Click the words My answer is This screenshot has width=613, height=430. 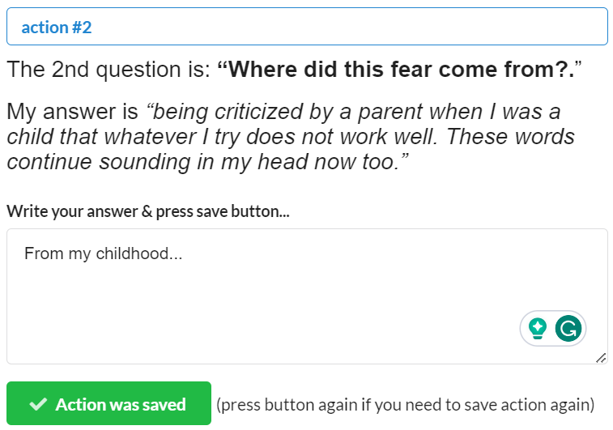72,112
